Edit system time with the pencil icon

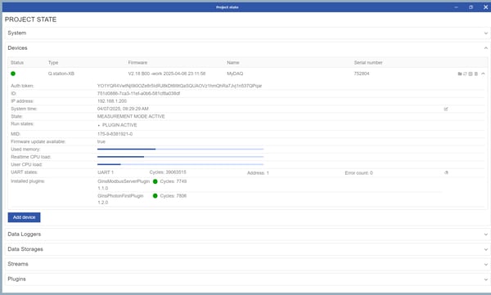pyautogui.click(x=446, y=109)
